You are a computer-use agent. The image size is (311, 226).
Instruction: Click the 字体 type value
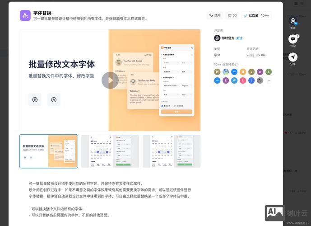click(217, 55)
